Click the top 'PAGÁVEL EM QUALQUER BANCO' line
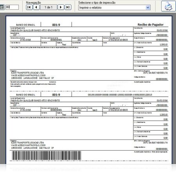176x176 pixels. click(35, 31)
